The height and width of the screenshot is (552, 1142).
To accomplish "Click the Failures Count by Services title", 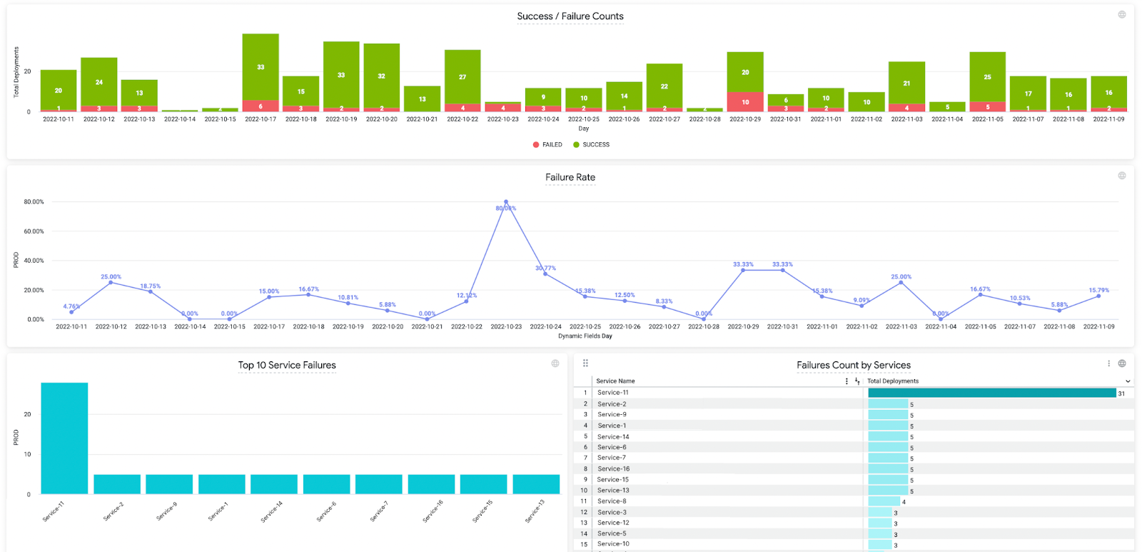I will 854,365.
